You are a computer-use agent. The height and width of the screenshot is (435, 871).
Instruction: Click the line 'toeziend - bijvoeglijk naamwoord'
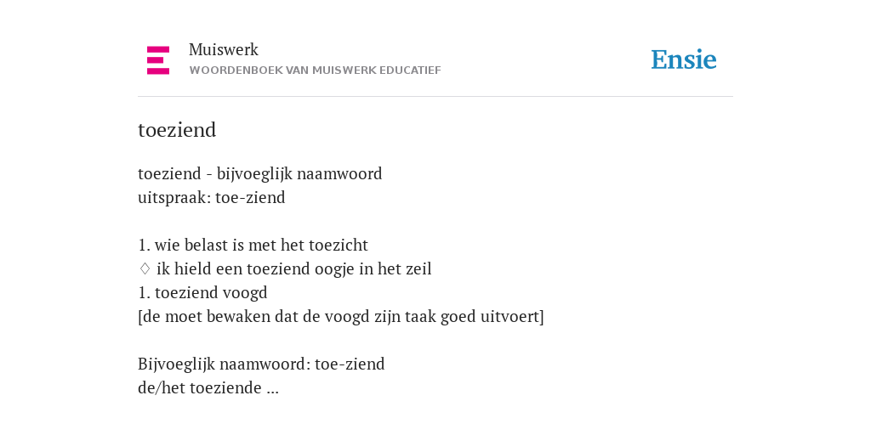click(260, 174)
